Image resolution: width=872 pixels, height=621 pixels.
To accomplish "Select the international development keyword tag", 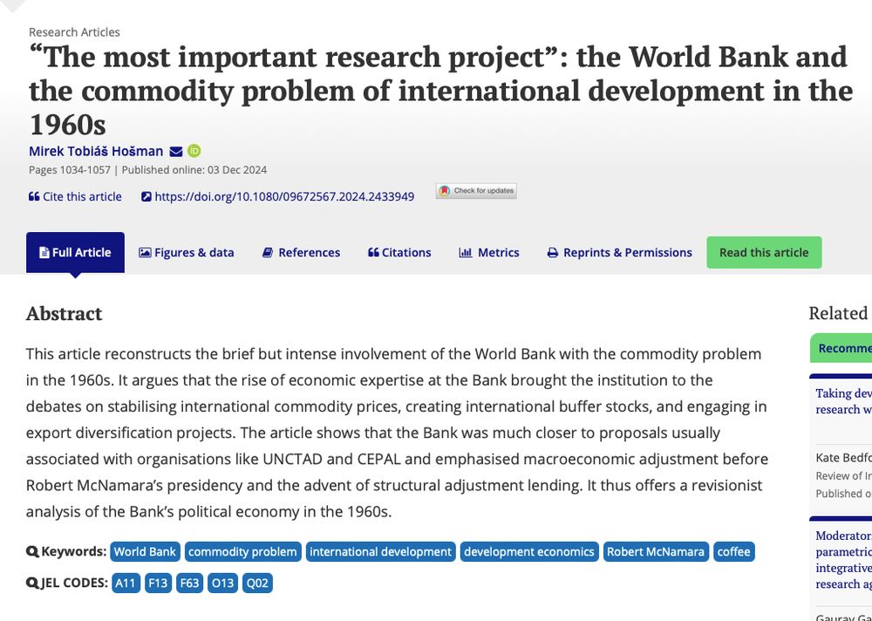I will coord(380,551).
